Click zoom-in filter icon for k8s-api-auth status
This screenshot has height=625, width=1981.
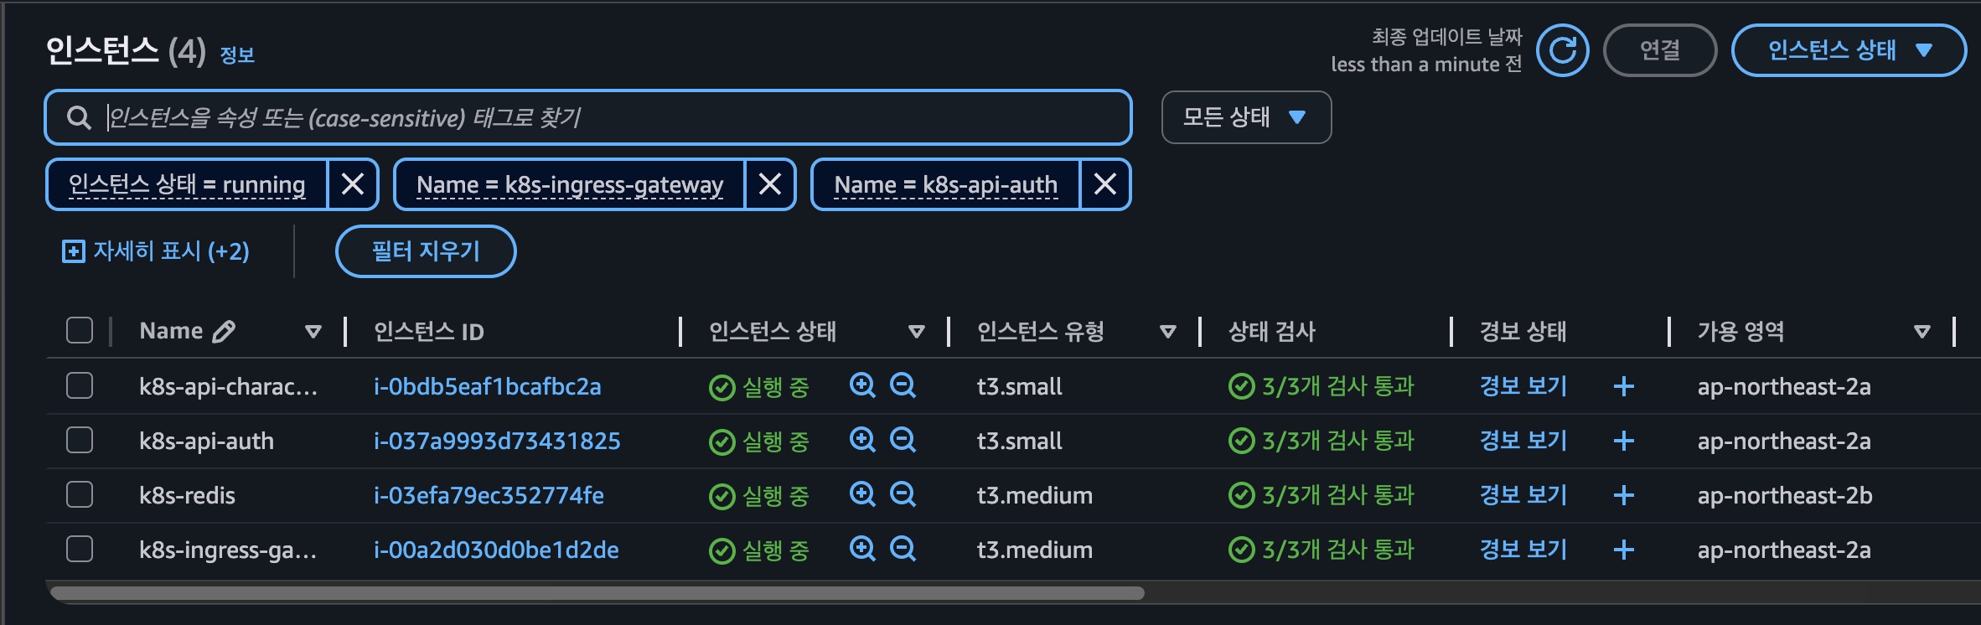click(862, 440)
